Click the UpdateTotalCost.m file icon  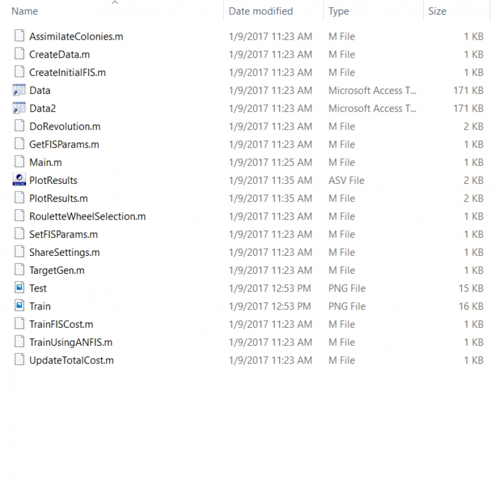click(20, 360)
